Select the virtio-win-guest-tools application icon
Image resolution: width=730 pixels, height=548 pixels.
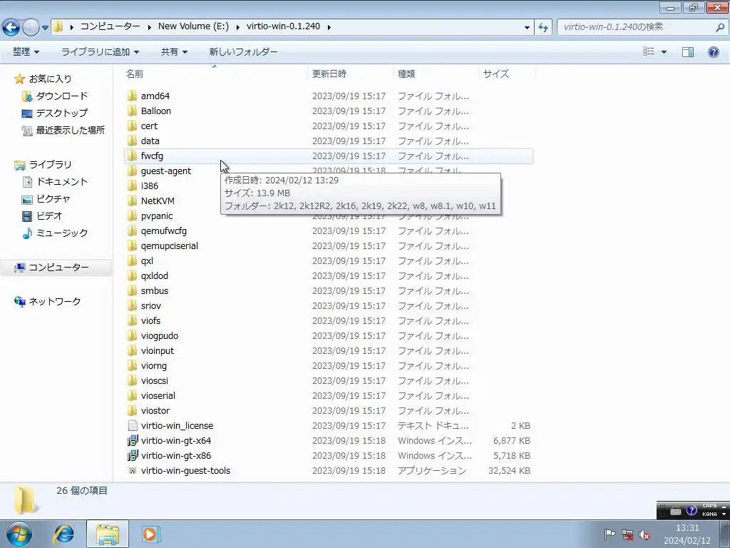tap(132, 471)
